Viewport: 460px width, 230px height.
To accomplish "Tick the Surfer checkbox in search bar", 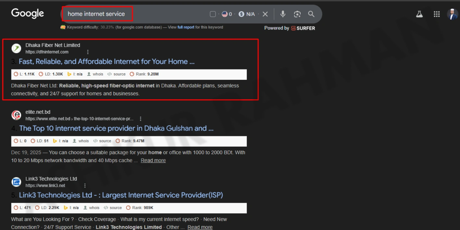I will click(x=213, y=14).
